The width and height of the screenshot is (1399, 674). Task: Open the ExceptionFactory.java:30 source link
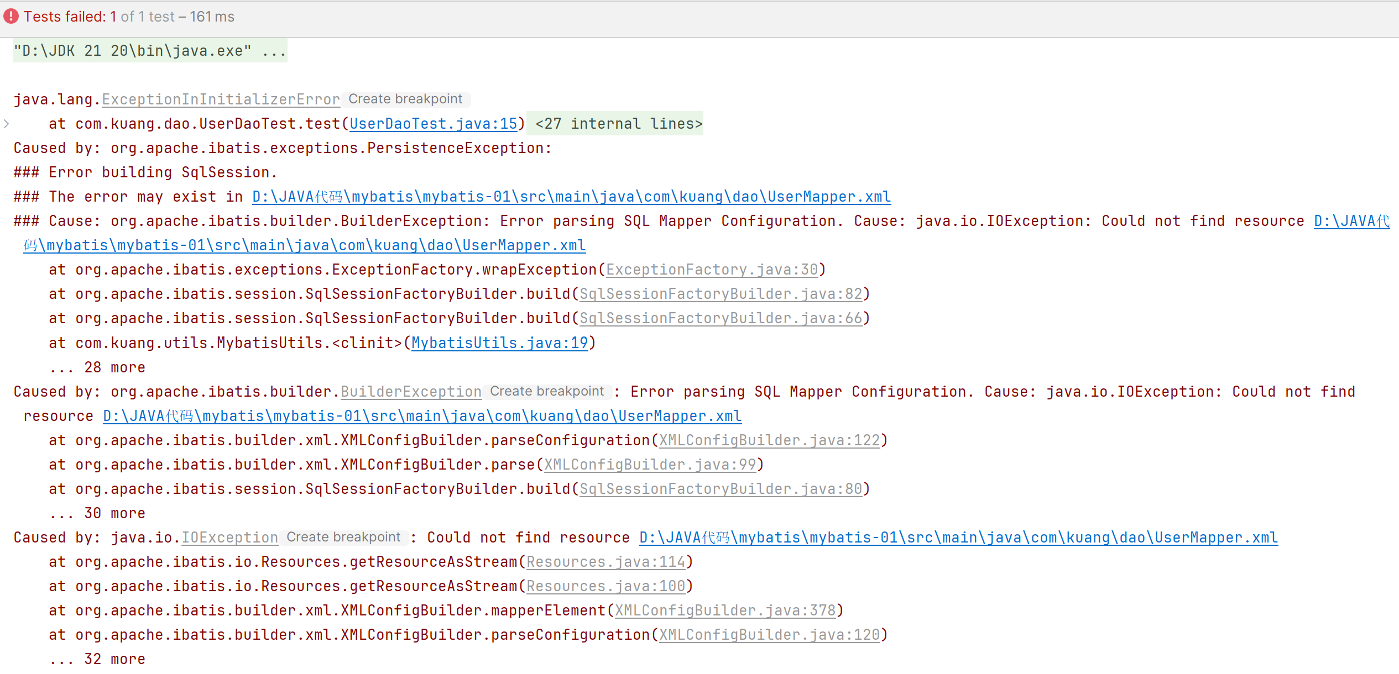pyautogui.click(x=712, y=270)
